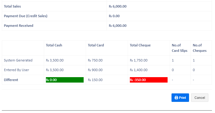Click the Total Sales label
This screenshot has height=113, width=215.
(12, 6)
